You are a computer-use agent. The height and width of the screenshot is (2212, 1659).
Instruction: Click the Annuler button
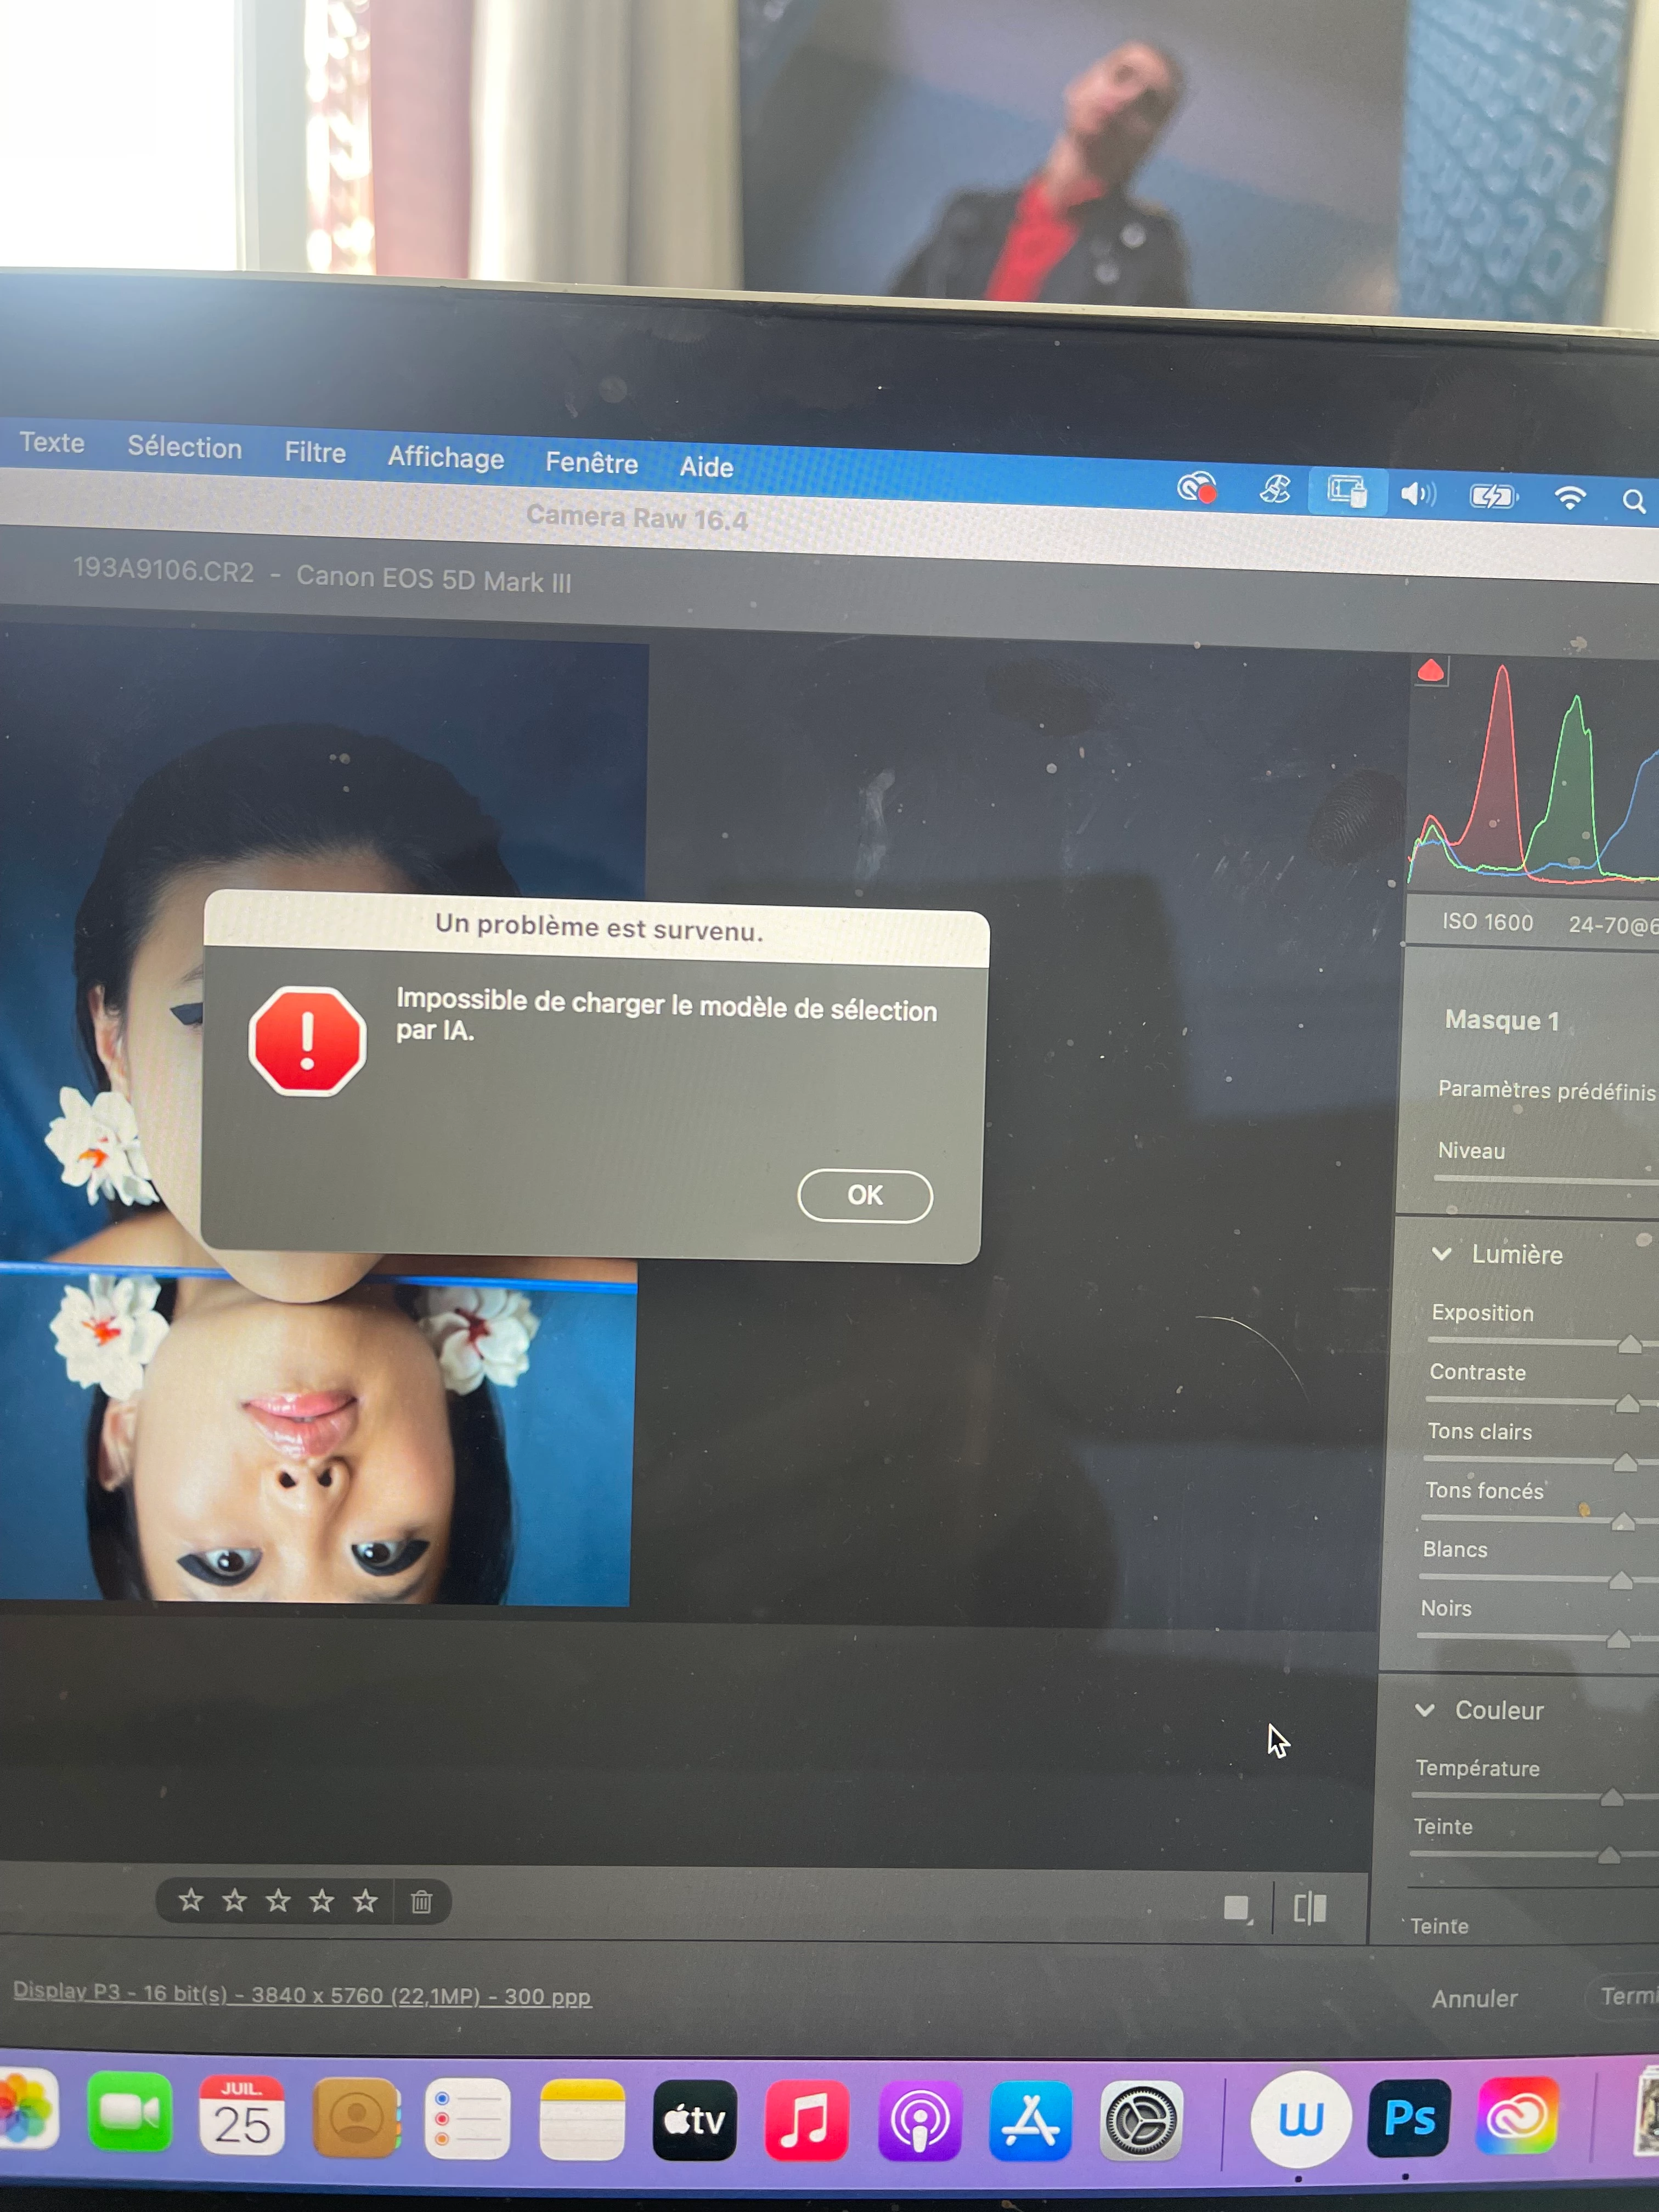point(1474,1998)
